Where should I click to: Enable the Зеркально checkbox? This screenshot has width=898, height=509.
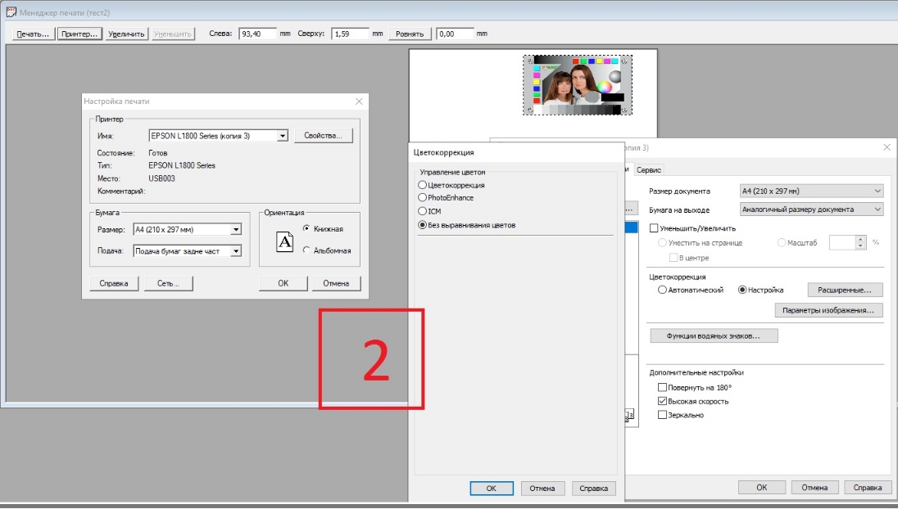[x=663, y=415]
